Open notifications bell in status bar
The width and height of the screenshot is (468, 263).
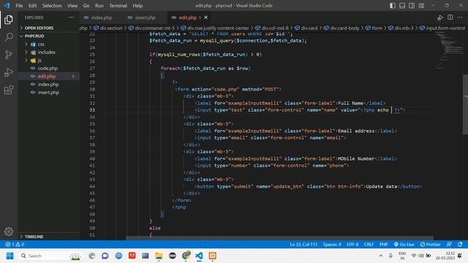pos(460,244)
